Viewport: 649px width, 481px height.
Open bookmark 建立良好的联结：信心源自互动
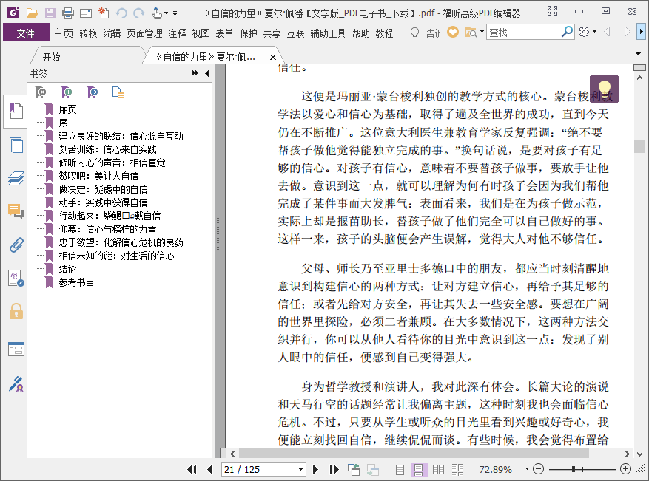pyautogui.click(x=121, y=136)
